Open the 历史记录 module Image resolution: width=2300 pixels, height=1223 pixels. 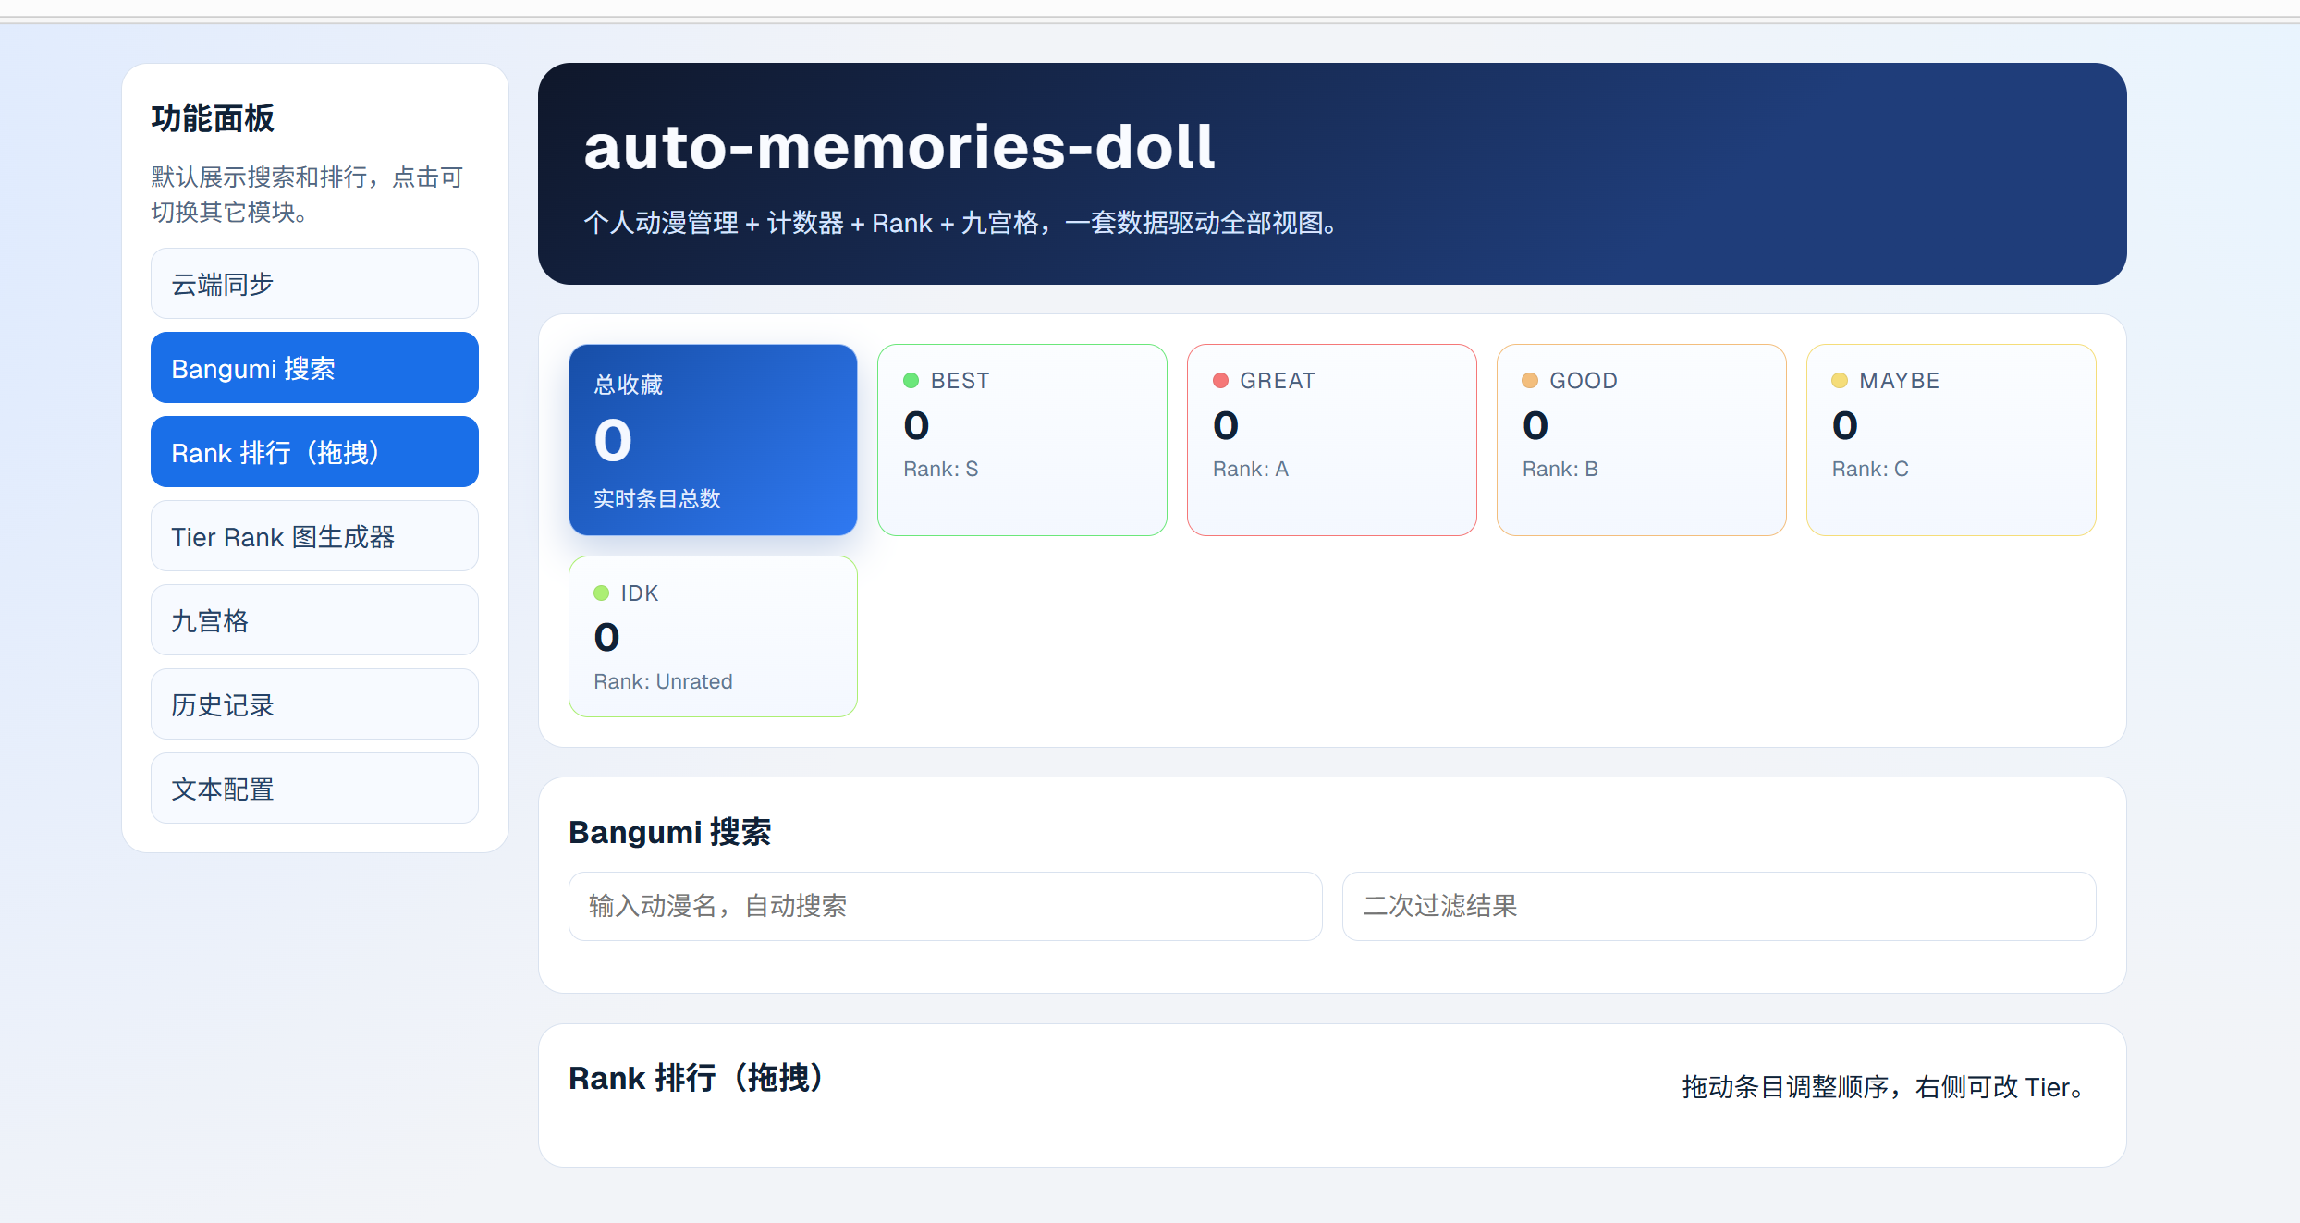(314, 703)
